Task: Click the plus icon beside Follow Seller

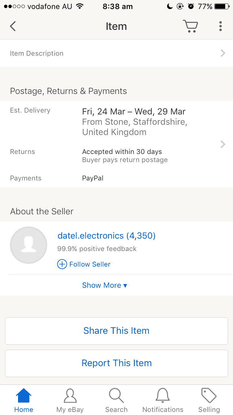Action: click(x=62, y=264)
